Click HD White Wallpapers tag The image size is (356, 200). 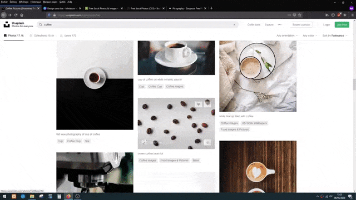[254, 123]
